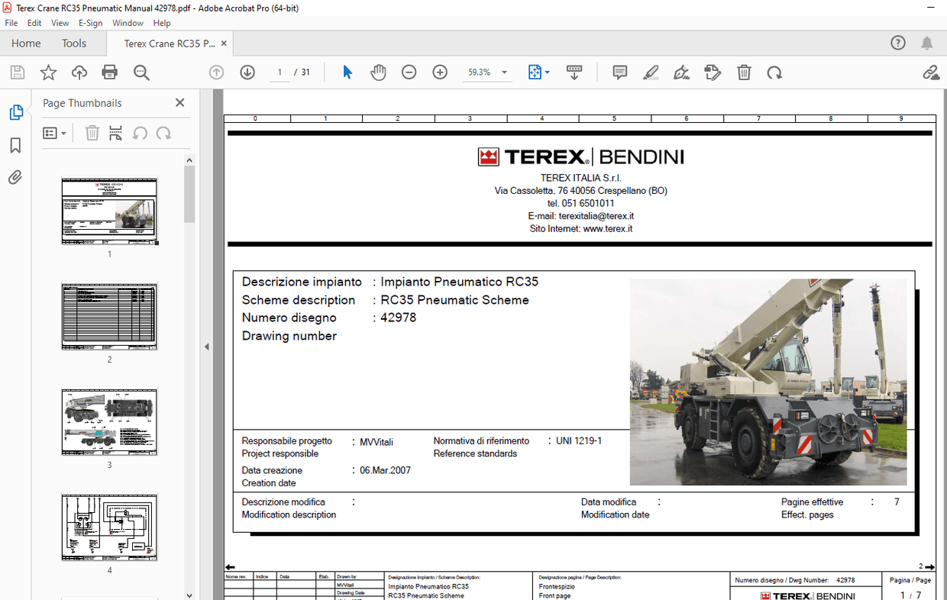Open the zoom percentage dropdown
The height and width of the screenshot is (600, 947).
point(503,72)
